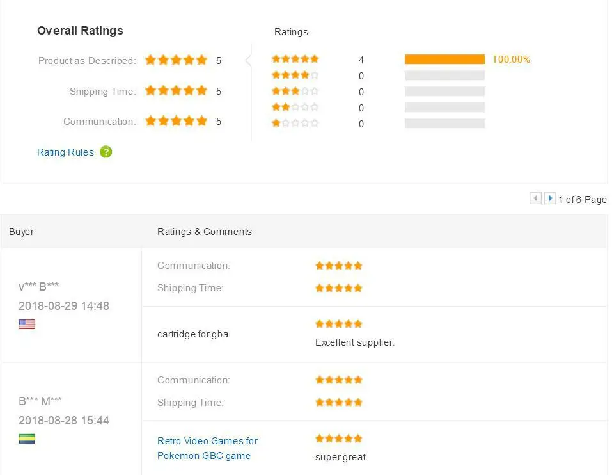612x475 pixels.
Task: Click the one-star row in the ratings breakdown
Action: pyautogui.click(x=295, y=124)
